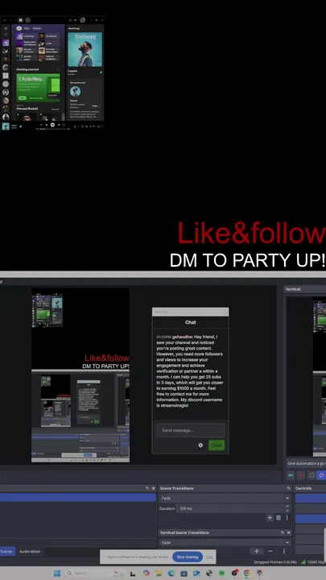Open Google Chrome from the taskbar
This screenshot has width=326, height=580.
pos(246,573)
